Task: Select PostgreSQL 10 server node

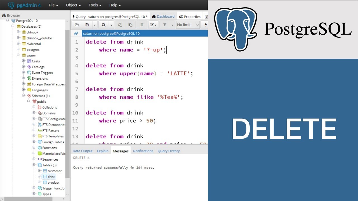Action: [27, 21]
